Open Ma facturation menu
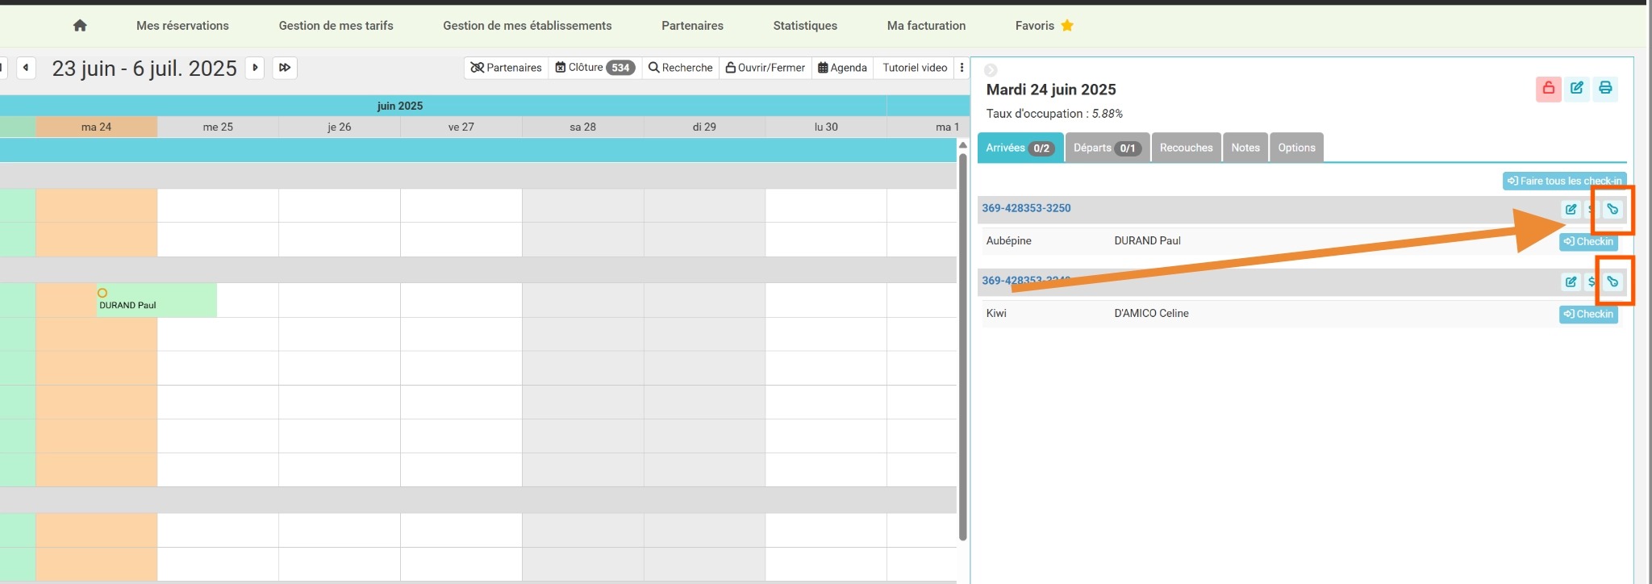The width and height of the screenshot is (1652, 584). 926,26
